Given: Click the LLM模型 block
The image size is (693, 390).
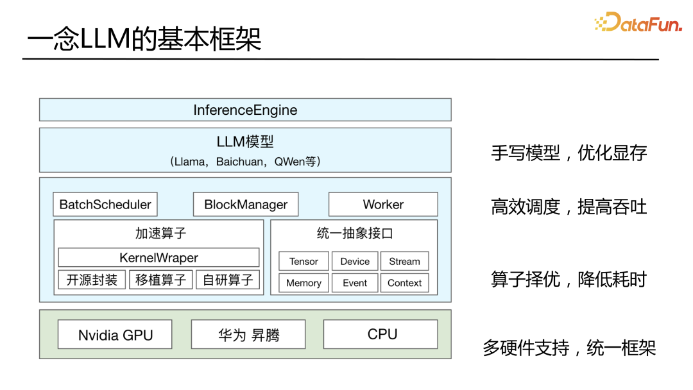Looking at the screenshot, I should click(x=246, y=149).
